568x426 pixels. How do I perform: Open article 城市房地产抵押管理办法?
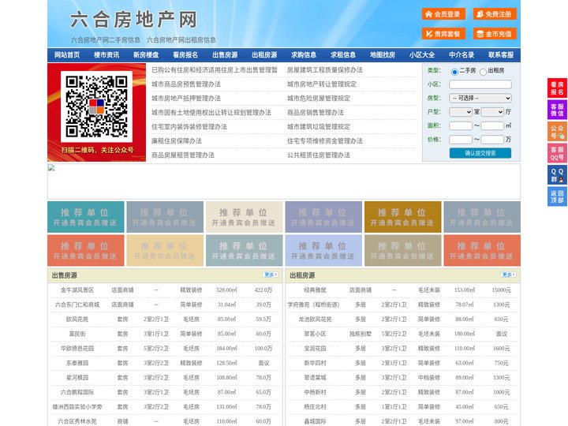click(x=186, y=98)
